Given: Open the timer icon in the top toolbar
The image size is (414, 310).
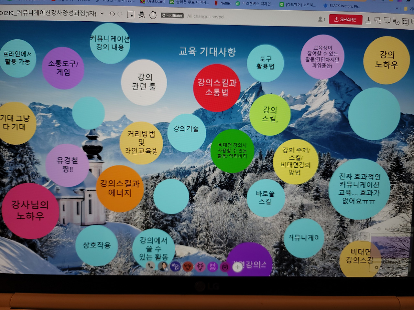Looking at the screenshot, I should pyautogui.click(x=153, y=14).
